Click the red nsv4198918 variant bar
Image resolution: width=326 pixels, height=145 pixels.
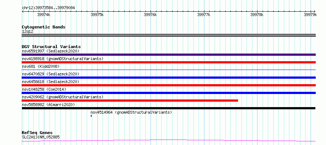168,62
